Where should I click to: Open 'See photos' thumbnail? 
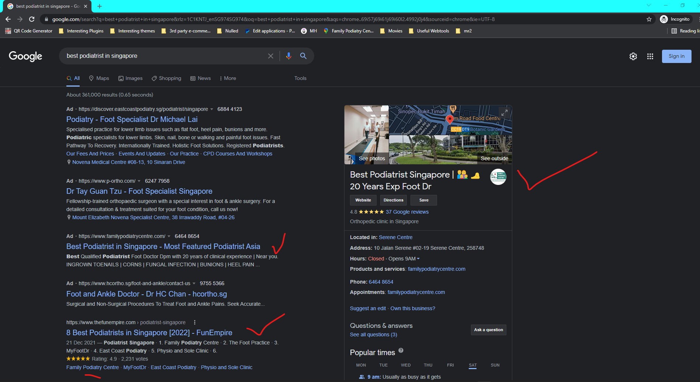pos(367,135)
